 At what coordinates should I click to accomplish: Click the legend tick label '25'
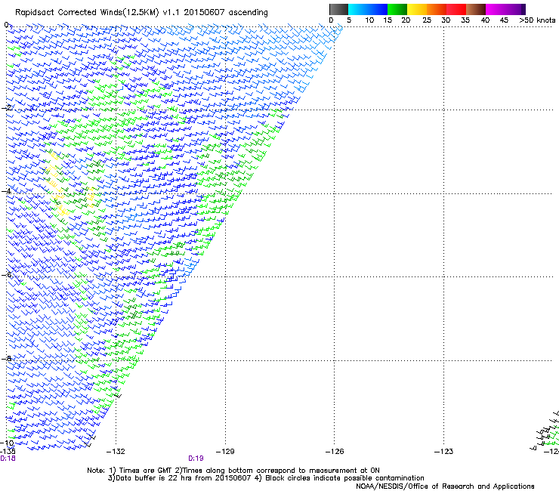[427, 20]
